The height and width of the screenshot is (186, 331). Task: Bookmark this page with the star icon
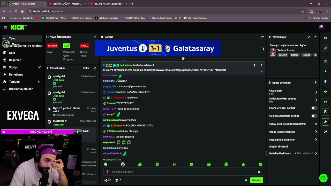pyautogui.click(x=303, y=11)
